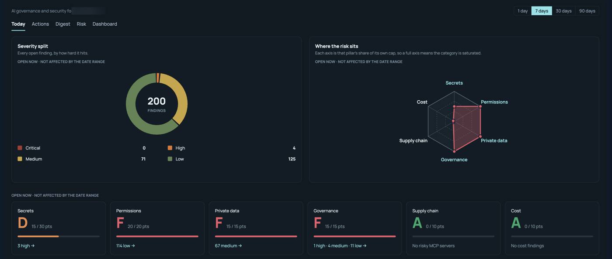The height and width of the screenshot is (259, 612).
Task: Click the Permissions score progress bar
Action: point(157,236)
